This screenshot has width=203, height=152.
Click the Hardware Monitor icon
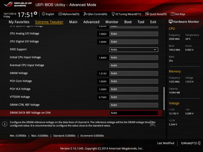tap(171, 22)
